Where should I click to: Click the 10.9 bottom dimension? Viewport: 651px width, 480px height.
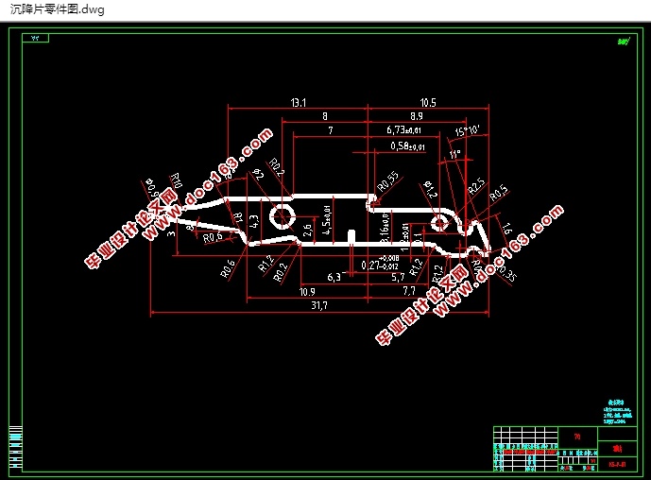(x=307, y=292)
